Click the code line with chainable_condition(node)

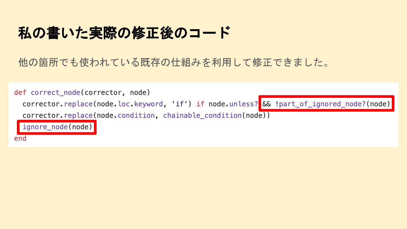[x=146, y=116]
